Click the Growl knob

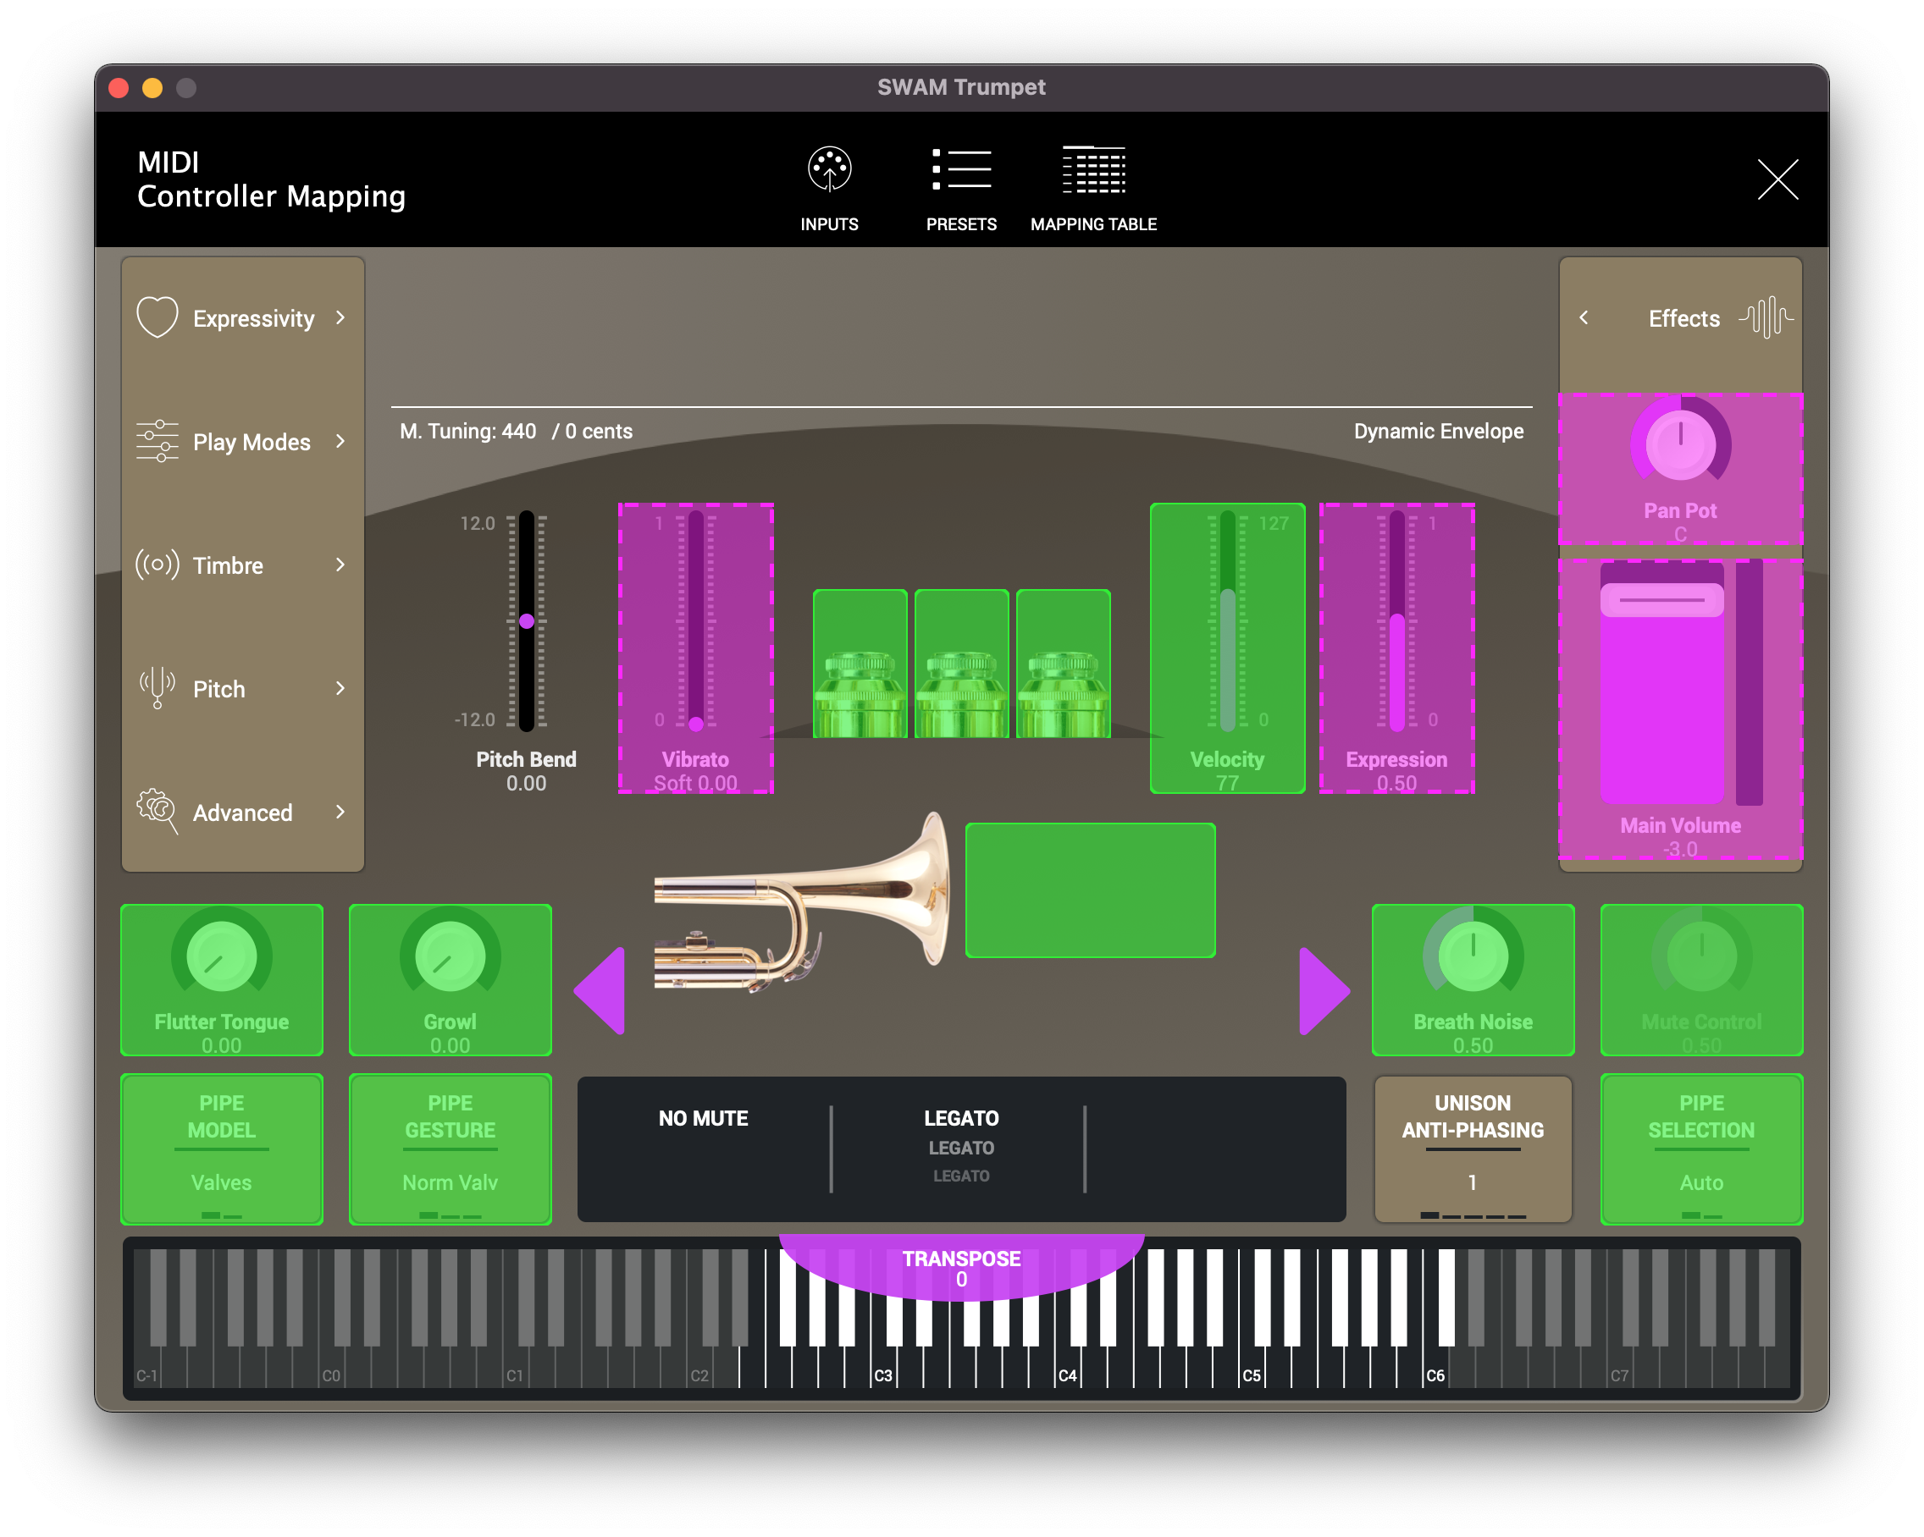click(450, 956)
